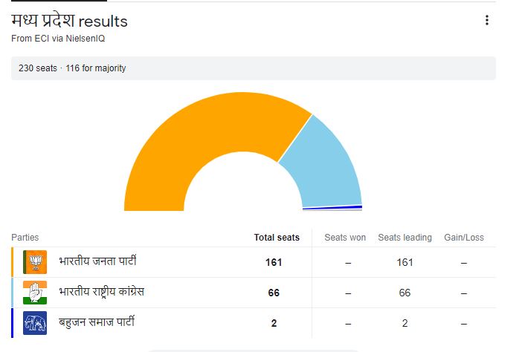Viewport: 522px width, 352px height.
Task: Click the Seats leading column header
Action: (405, 238)
